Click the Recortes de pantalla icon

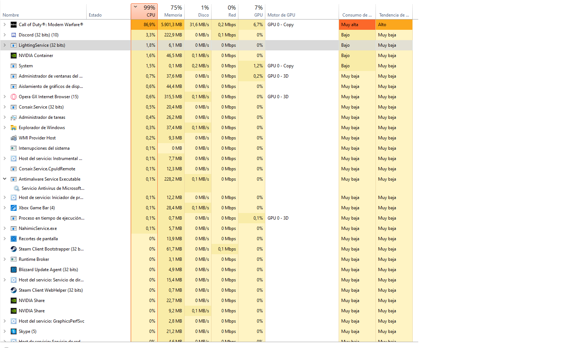pyautogui.click(x=14, y=239)
